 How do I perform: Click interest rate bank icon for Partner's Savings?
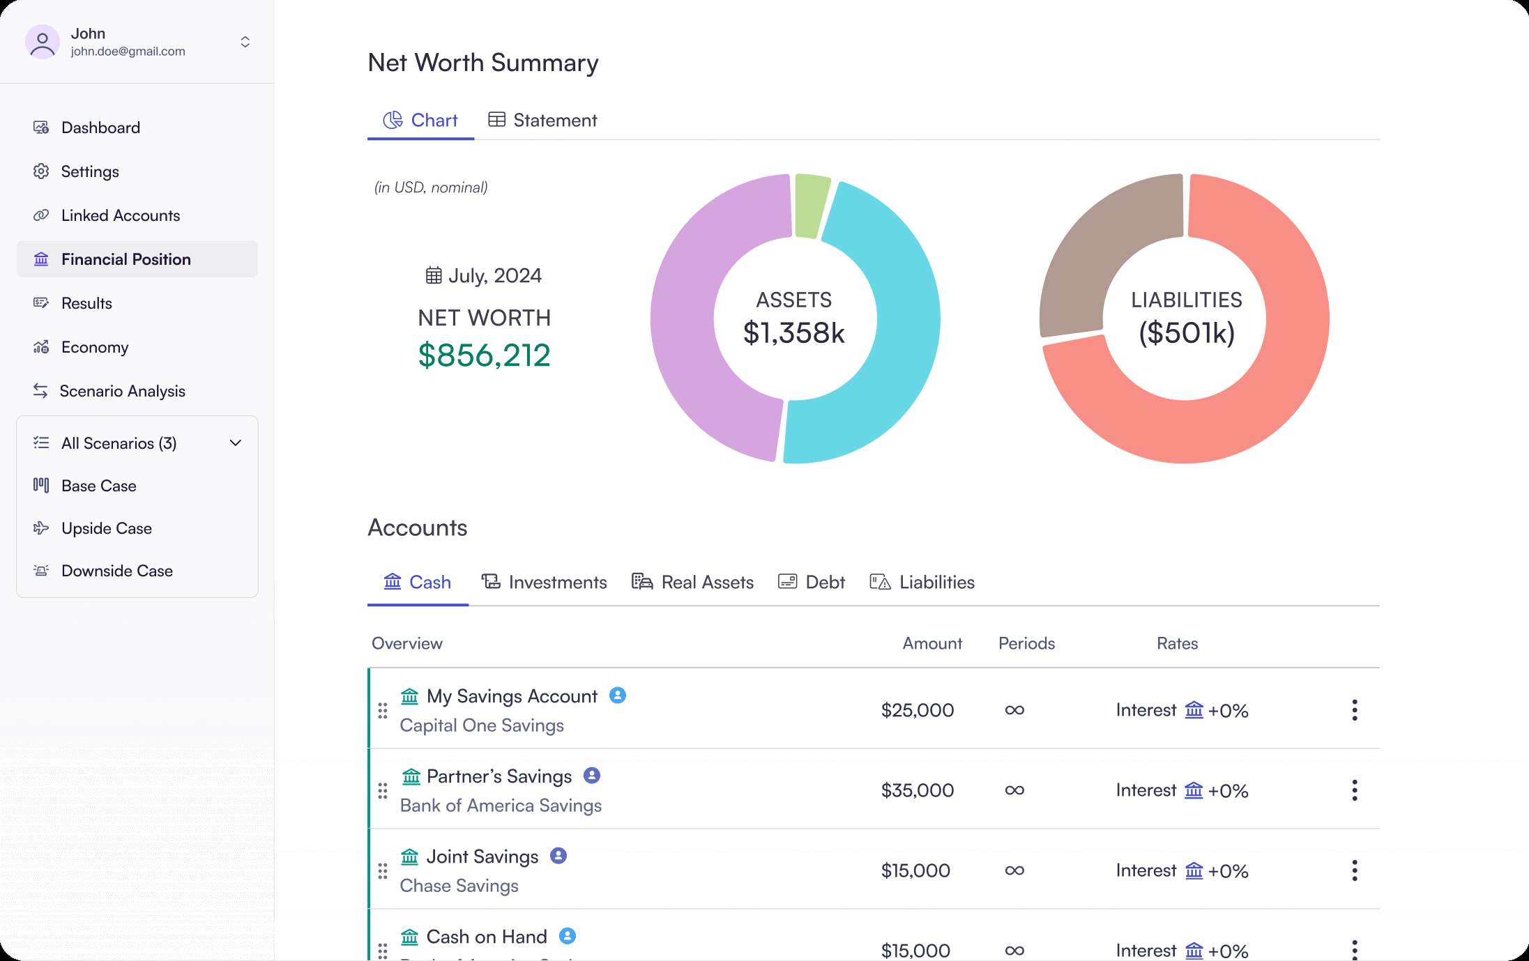(x=1194, y=790)
